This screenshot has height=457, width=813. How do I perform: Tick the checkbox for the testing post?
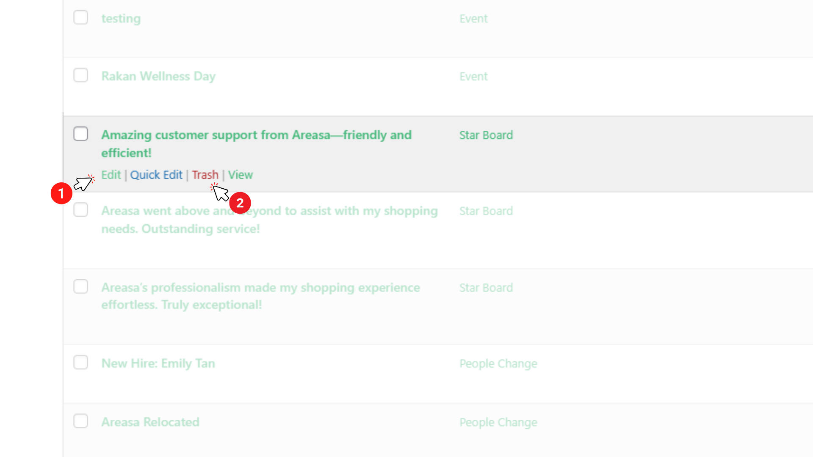click(80, 17)
